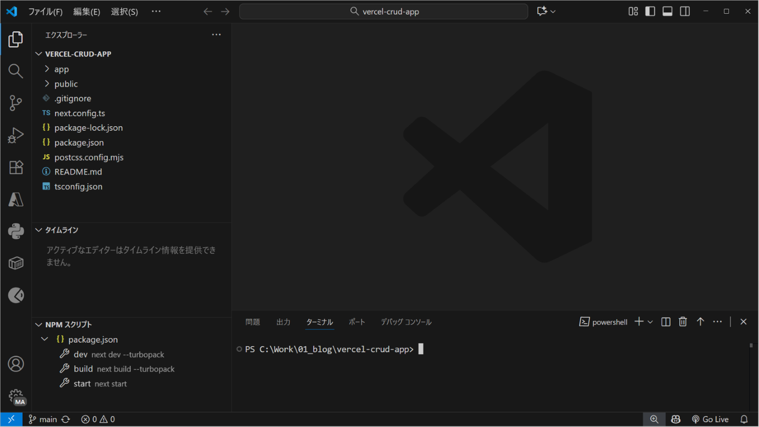Switch to the 出力 tab

click(x=283, y=322)
